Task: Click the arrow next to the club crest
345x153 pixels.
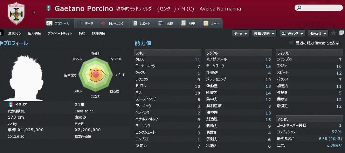Action: tap(34, 12)
